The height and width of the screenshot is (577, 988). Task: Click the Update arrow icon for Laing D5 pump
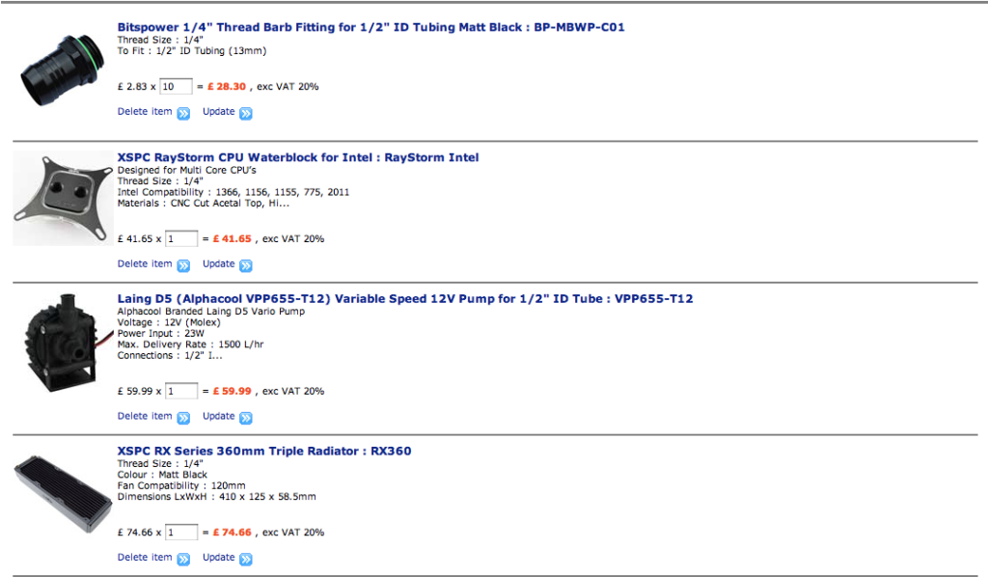pyautogui.click(x=246, y=418)
